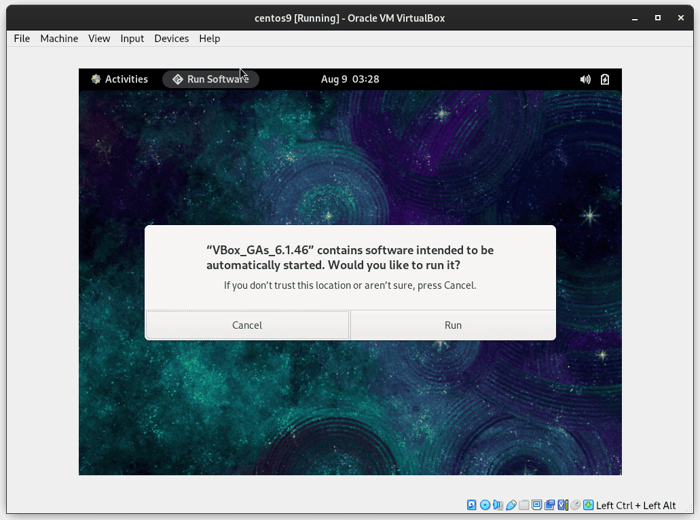Open the GNOME volume indicator
Viewport: 700px width, 520px height.
tap(585, 79)
